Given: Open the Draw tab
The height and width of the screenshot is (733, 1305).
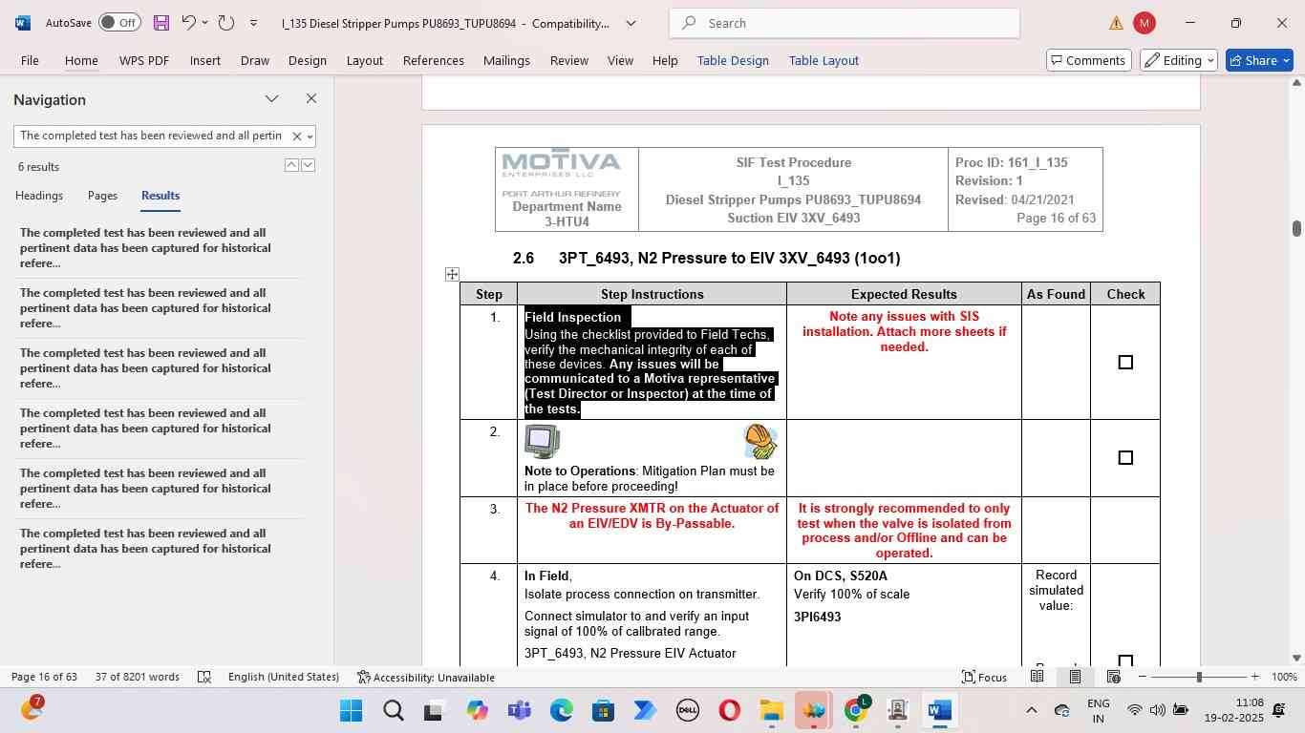Looking at the screenshot, I should pos(255,60).
